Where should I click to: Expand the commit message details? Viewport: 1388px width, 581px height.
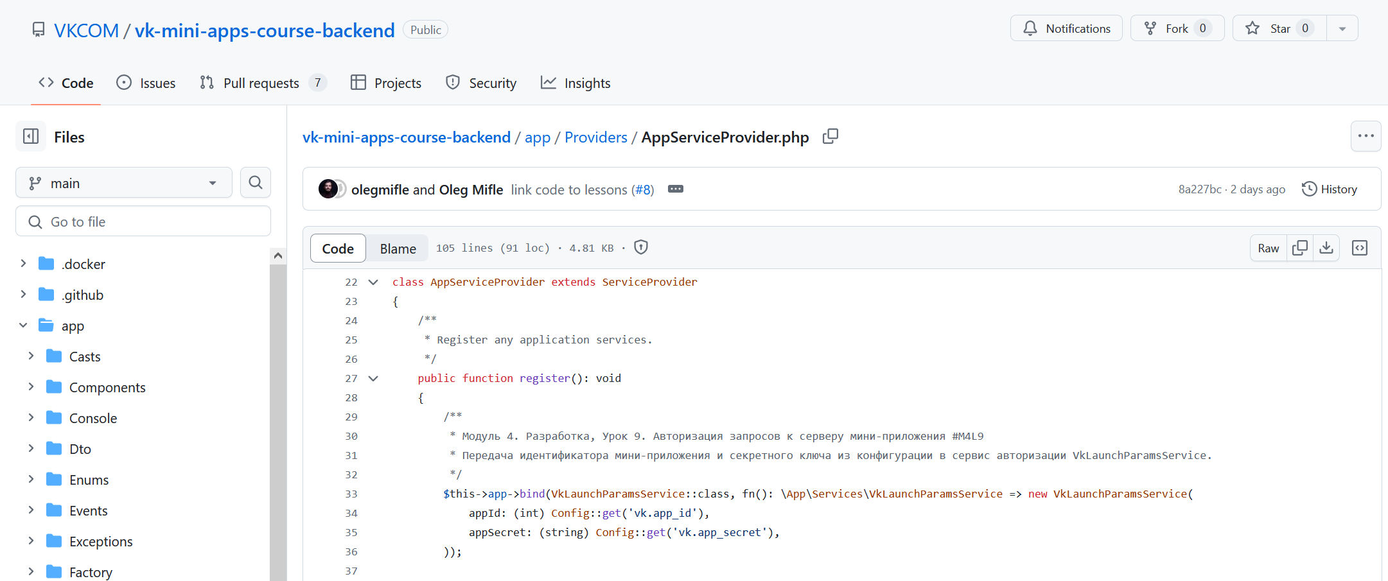[x=675, y=189]
